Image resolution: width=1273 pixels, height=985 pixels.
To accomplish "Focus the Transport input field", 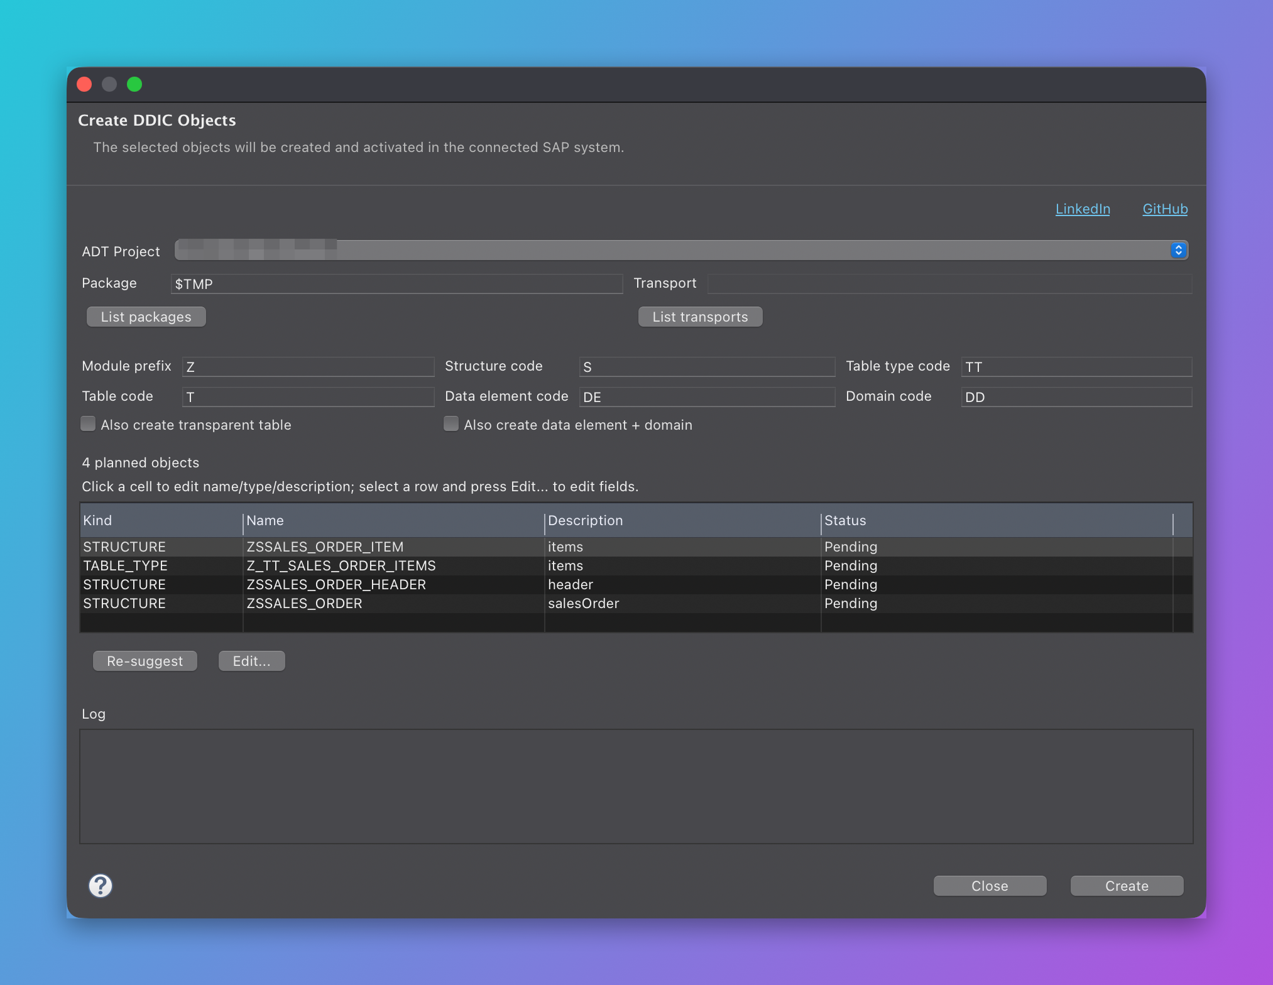I will (x=949, y=284).
